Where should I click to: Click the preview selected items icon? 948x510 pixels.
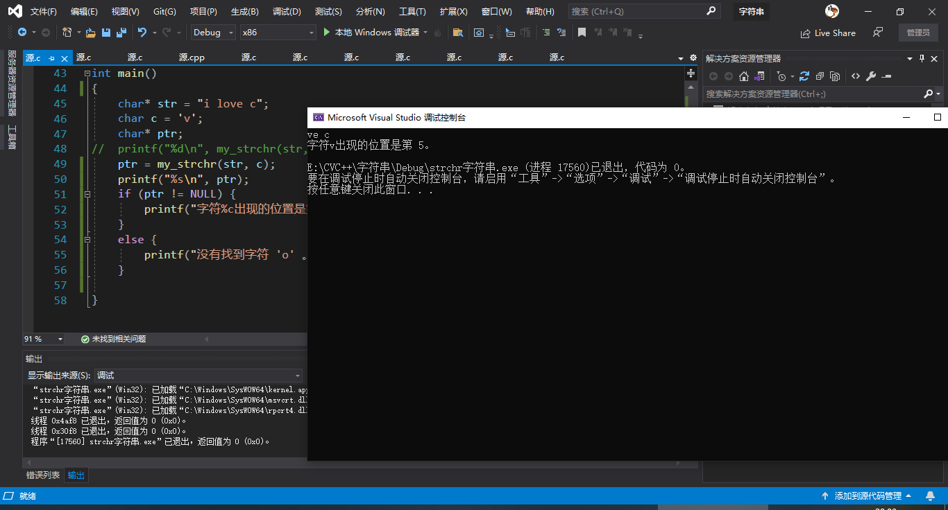886,76
